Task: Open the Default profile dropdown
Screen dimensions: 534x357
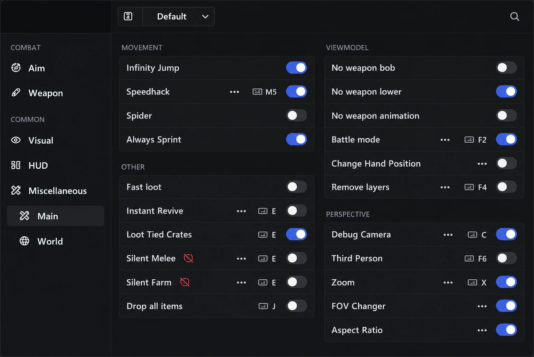Action: (x=179, y=16)
